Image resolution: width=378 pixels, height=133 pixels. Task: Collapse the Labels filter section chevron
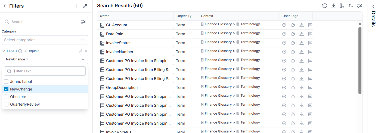[x=4, y=51]
